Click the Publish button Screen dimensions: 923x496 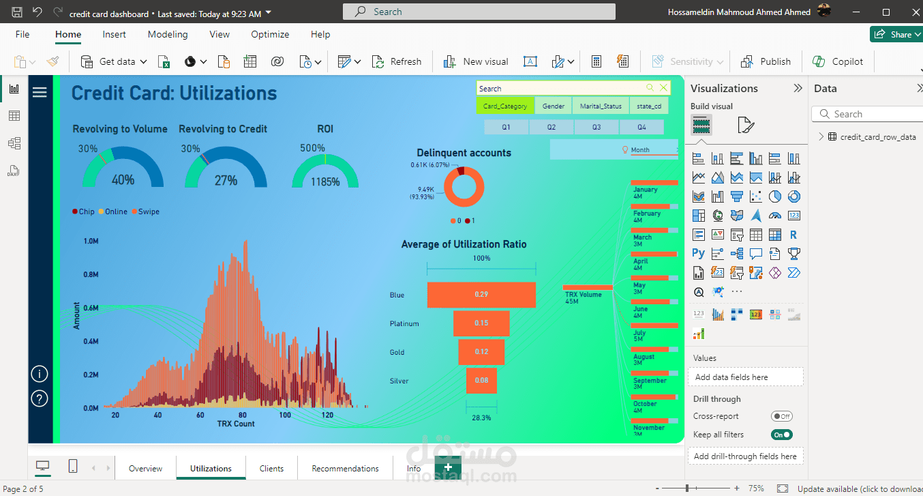pos(766,61)
